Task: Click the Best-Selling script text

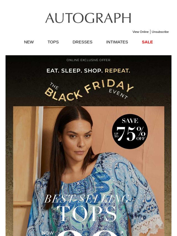Action: [87, 199]
